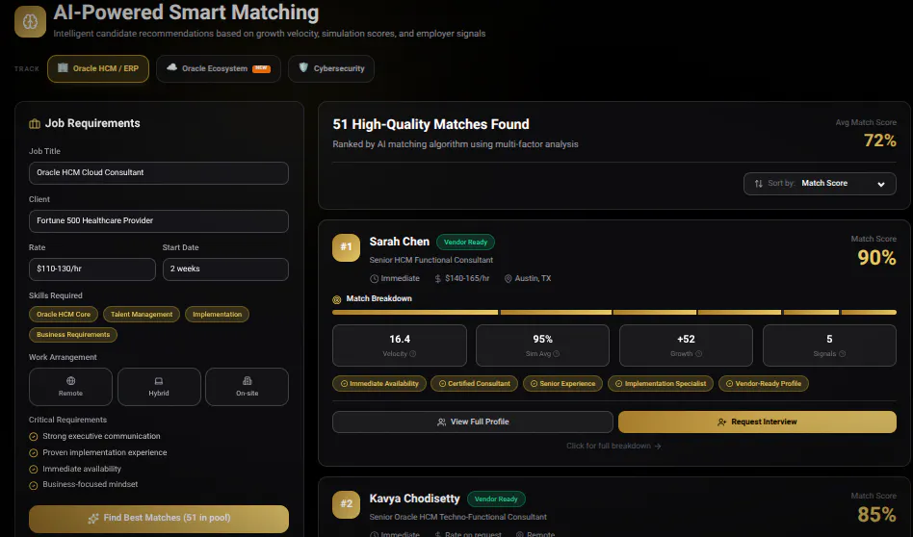Edit the Client input field
Screen dimensions: 913x537
pyautogui.click(x=158, y=221)
